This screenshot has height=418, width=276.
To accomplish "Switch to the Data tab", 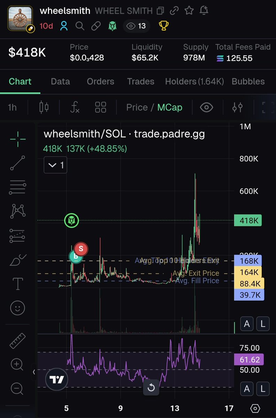I will point(60,82).
